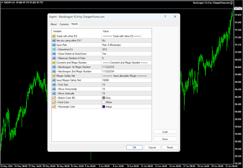
Task: Click the color icon beside --Button Color BG
Action: (54, 98)
